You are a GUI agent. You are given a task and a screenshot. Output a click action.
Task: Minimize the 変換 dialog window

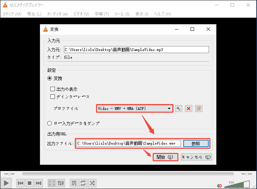pos(177,29)
